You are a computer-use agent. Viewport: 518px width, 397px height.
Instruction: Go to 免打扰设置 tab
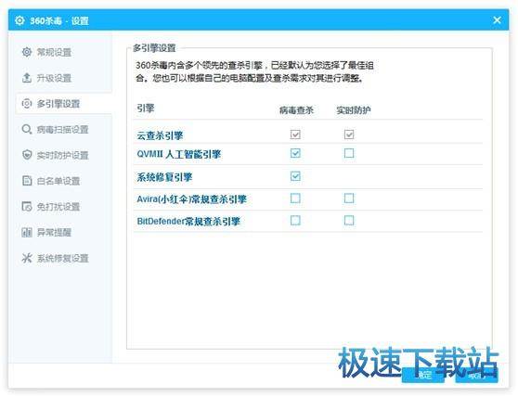point(64,207)
